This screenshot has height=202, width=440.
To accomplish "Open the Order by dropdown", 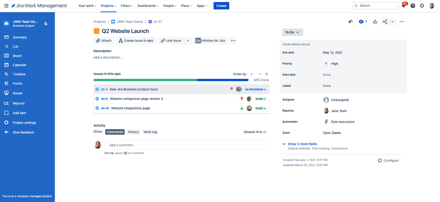I will tap(243, 74).
